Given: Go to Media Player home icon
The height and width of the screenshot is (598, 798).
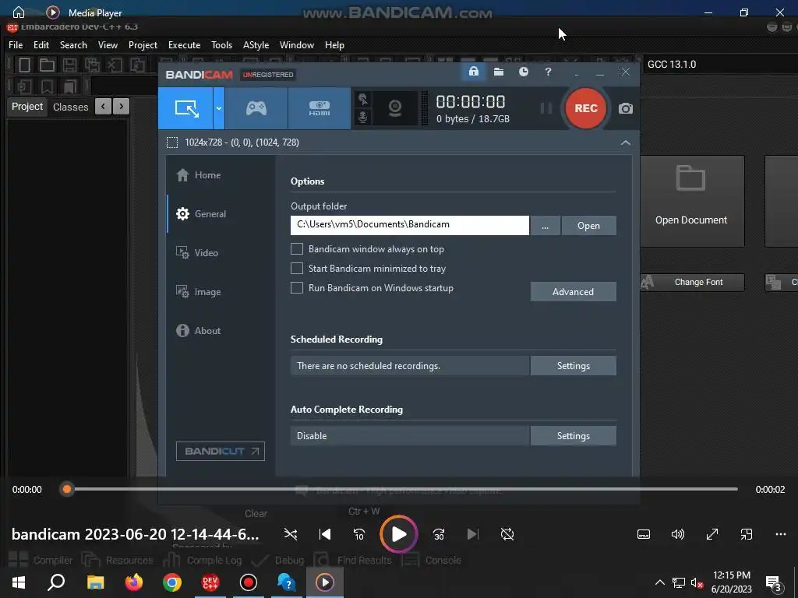Looking at the screenshot, I should [19, 12].
